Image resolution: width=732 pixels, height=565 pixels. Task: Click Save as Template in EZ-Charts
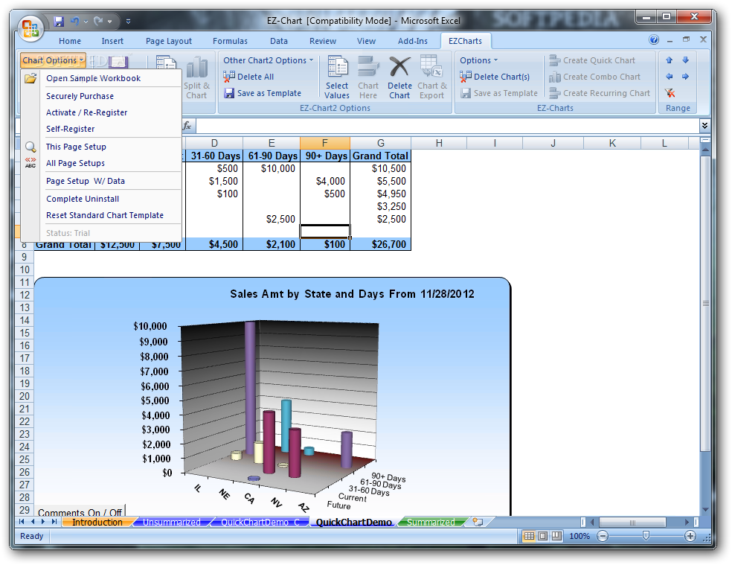tap(499, 93)
